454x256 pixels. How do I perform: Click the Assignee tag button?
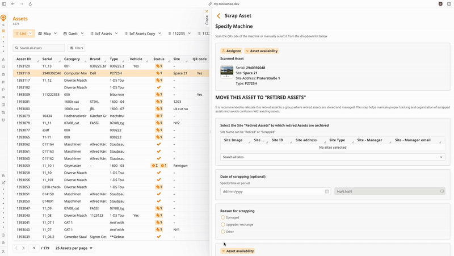[232, 51]
